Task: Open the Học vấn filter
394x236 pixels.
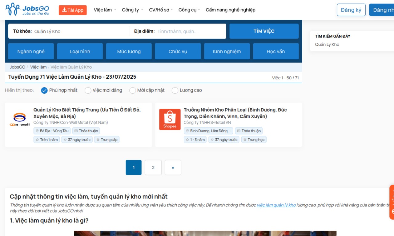Action: (x=276, y=51)
